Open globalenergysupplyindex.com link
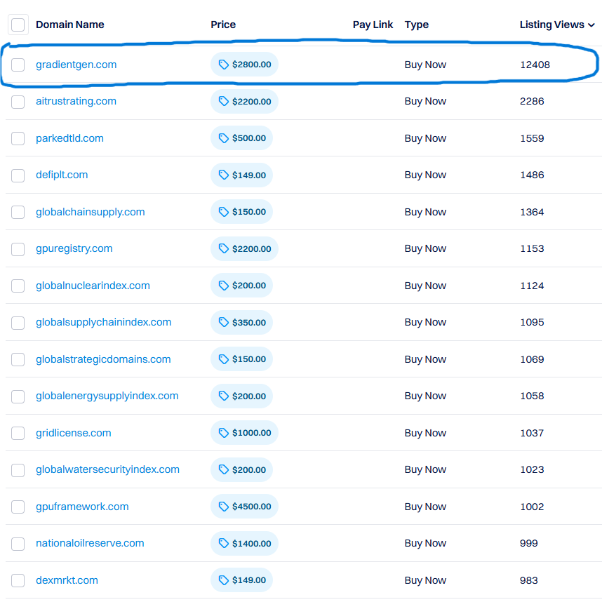 [x=107, y=396]
